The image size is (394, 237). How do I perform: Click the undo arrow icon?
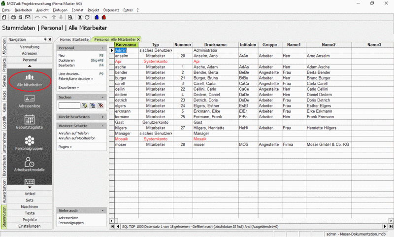[x=37, y=17]
